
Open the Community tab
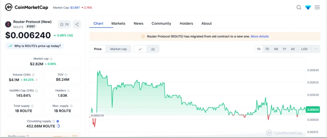[161, 24]
